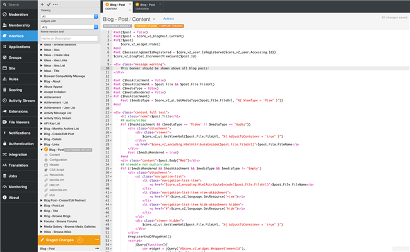Screen dimensions: 410x252
Task: Open the three-dots menu for staged Blog - Post
Action: (x=97, y=248)
